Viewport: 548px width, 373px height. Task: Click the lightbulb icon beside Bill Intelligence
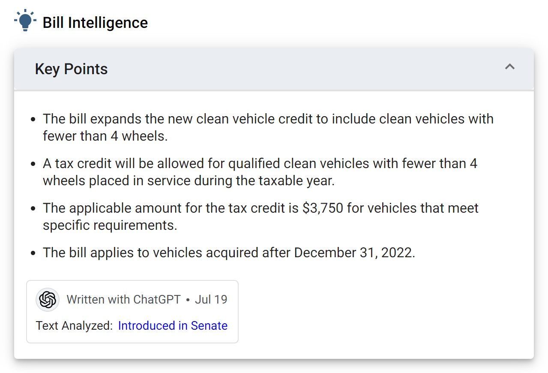click(x=25, y=21)
